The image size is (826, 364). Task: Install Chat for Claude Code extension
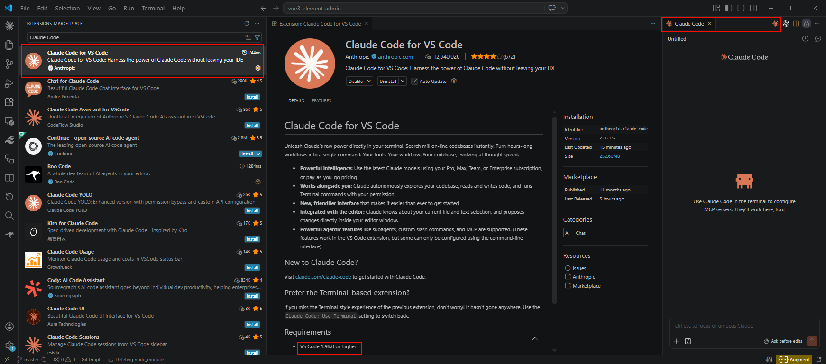point(252,97)
